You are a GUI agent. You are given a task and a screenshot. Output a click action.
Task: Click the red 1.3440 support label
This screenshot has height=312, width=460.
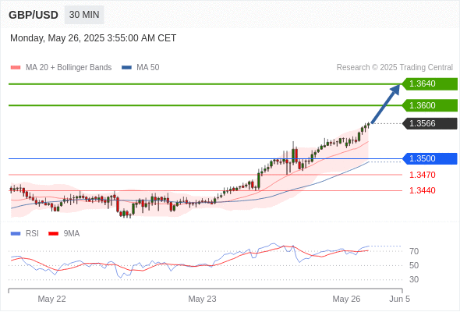pos(423,190)
